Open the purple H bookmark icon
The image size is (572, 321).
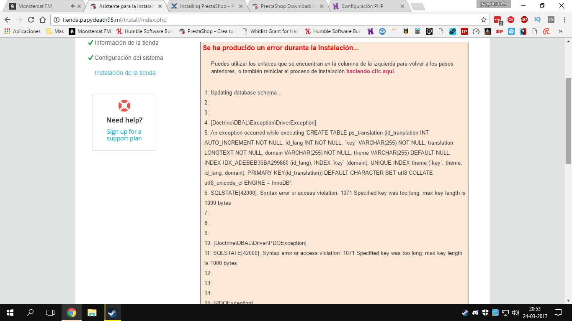[x=371, y=31]
